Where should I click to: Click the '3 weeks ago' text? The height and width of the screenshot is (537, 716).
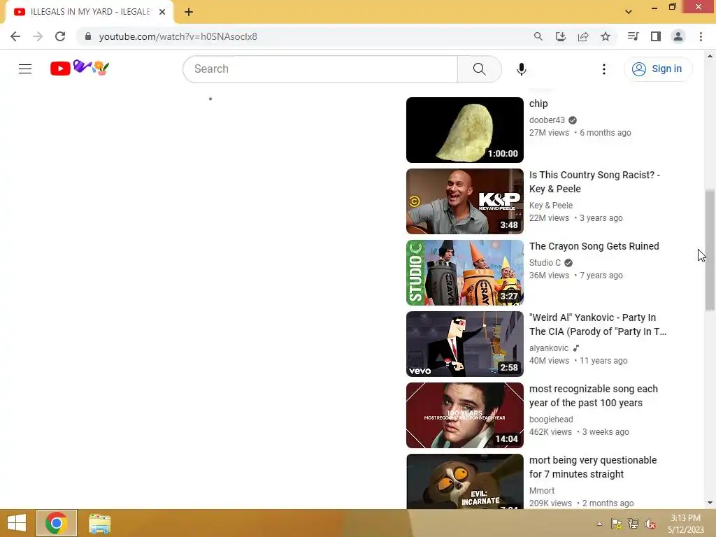point(606,432)
